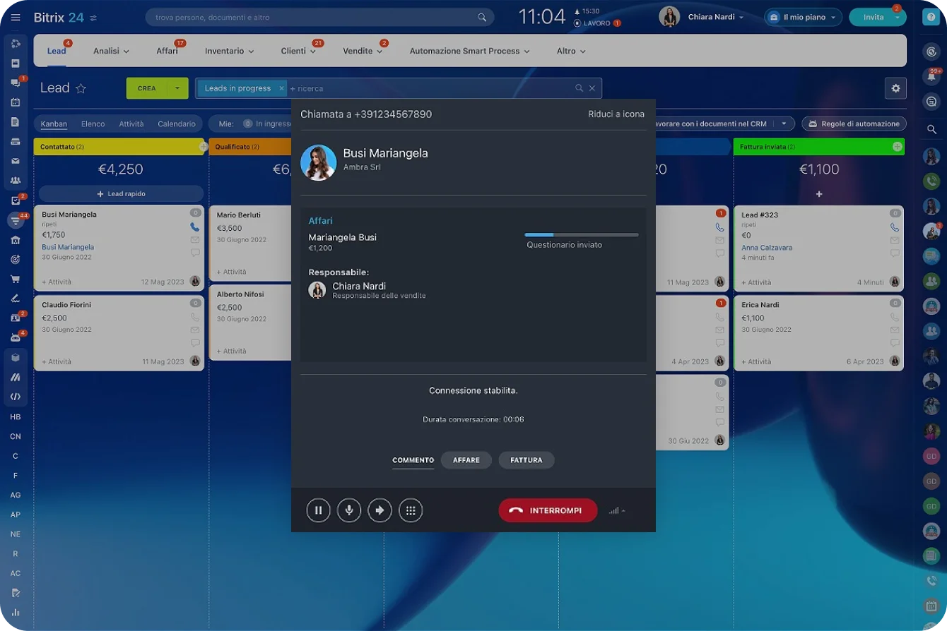The height and width of the screenshot is (631, 947).
Task: Minimize call with Riduci a icona
Action: pyautogui.click(x=616, y=114)
